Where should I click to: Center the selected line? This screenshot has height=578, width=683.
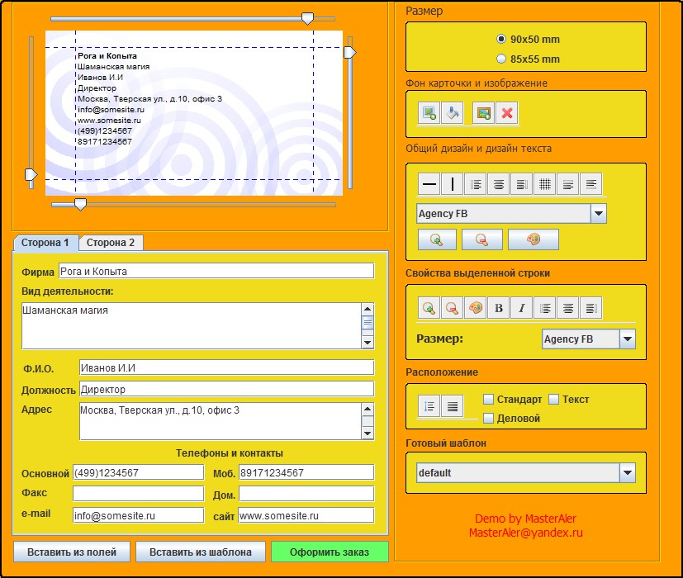(568, 308)
